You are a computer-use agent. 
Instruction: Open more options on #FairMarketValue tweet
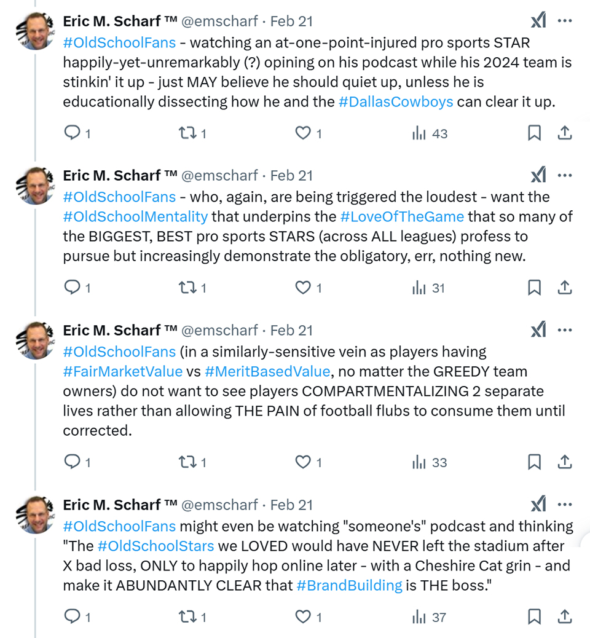click(565, 330)
